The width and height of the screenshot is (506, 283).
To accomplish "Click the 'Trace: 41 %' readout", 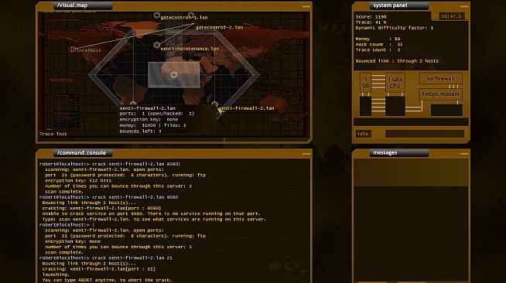I will [371, 22].
